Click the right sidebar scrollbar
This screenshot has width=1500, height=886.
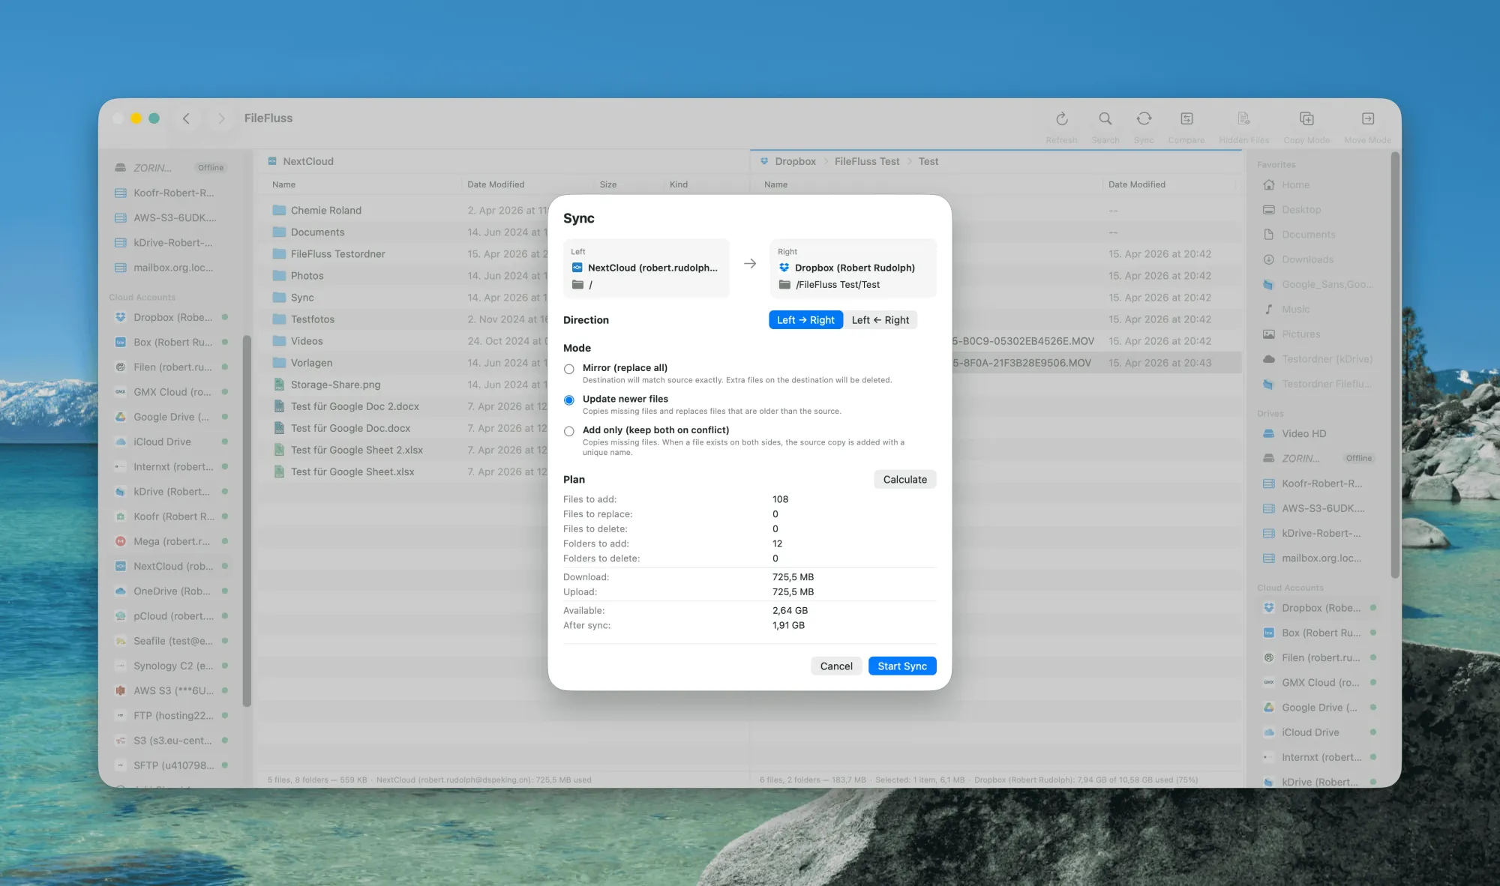click(x=1395, y=366)
